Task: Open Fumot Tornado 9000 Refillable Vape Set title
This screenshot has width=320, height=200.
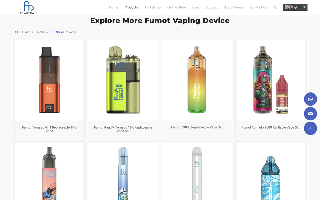Action: pyautogui.click(x=271, y=127)
